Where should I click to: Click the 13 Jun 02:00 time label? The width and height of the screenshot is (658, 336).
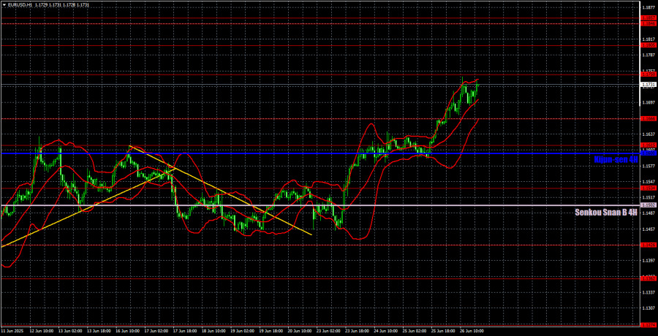72,331
